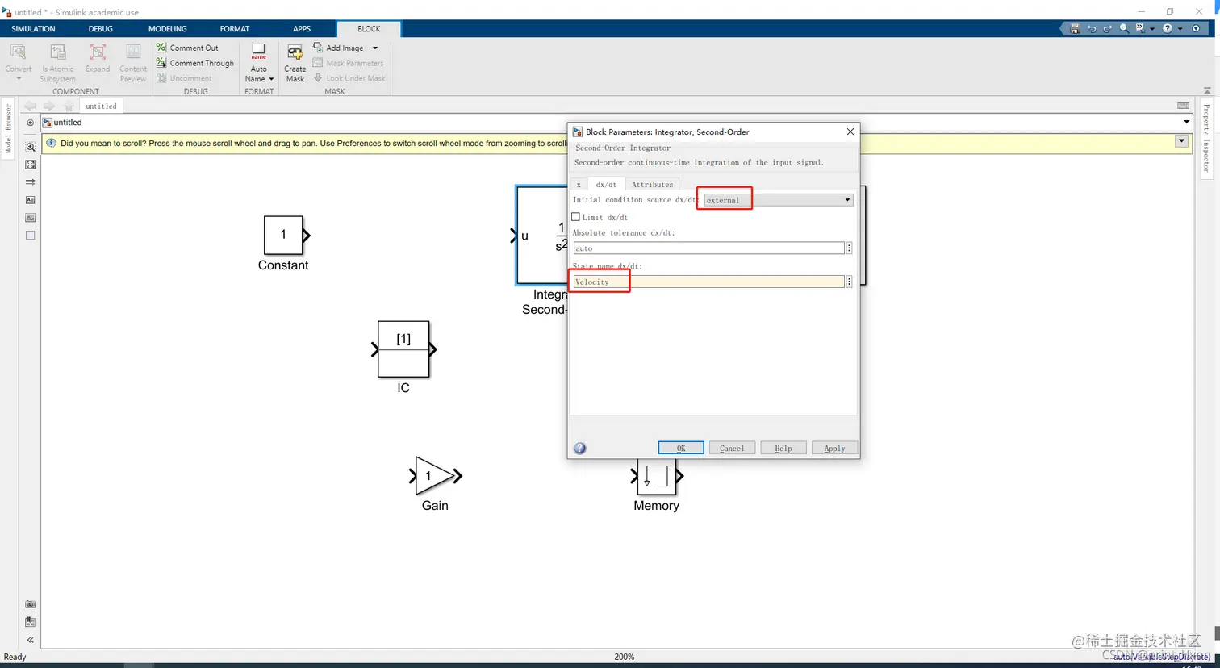The height and width of the screenshot is (668, 1220).
Task: Open options for Absolute tolerance dx/dt field
Action: [x=849, y=248]
